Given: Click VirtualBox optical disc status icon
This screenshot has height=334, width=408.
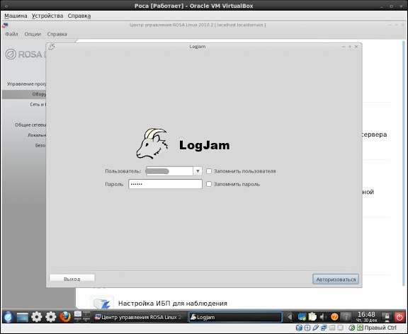Looking at the screenshot, I should pyautogui.click(x=307, y=328).
